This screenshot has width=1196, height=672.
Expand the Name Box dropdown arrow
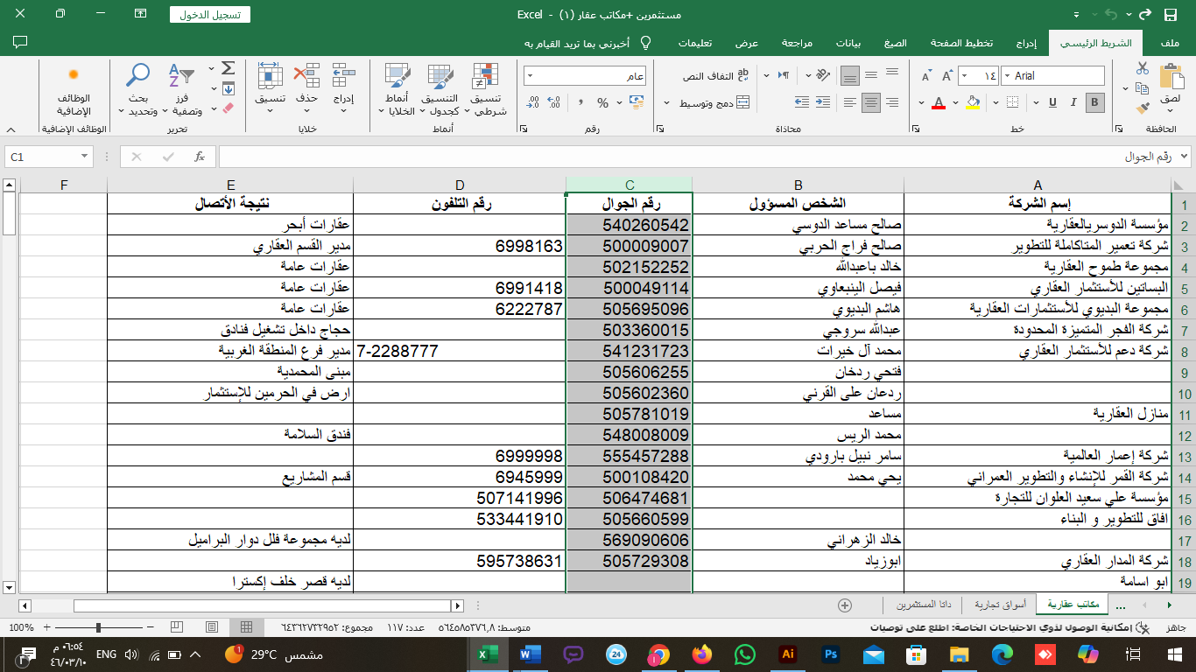[x=85, y=157]
